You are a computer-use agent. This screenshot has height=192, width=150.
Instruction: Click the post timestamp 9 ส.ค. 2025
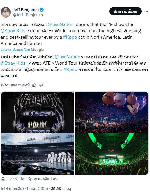pyautogui.click(x=37, y=188)
